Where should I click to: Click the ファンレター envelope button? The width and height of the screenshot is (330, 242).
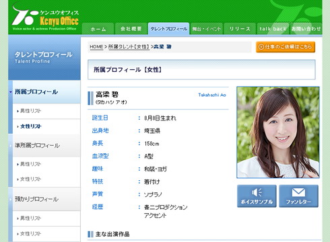point(298,196)
